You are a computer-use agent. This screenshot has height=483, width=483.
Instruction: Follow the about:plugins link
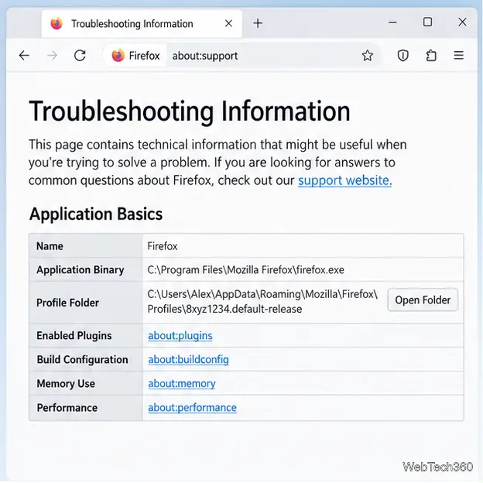coord(180,336)
